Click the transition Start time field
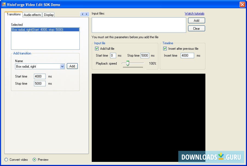This screenshot has height=166, width=247. (x=39, y=76)
